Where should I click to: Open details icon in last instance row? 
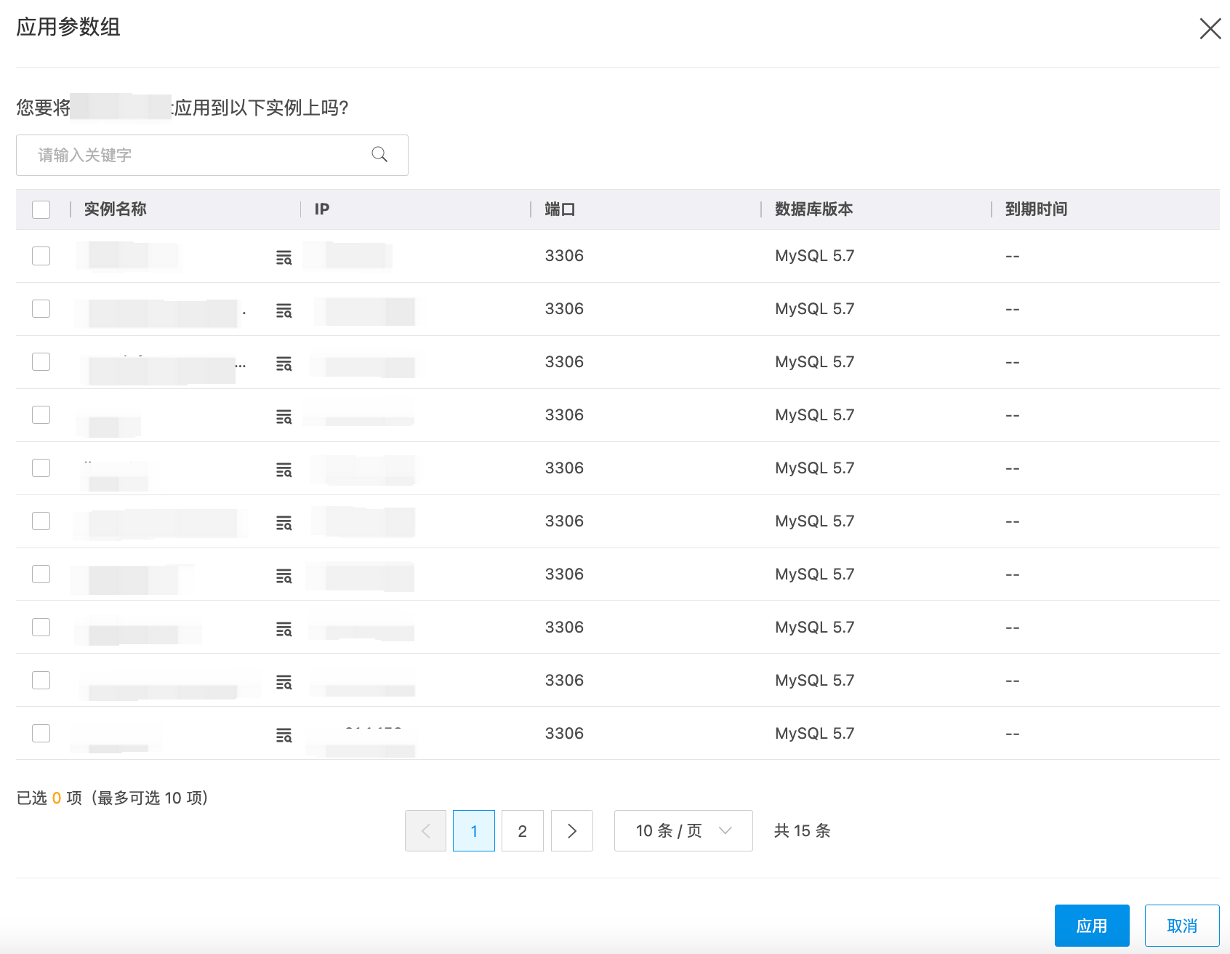(x=284, y=735)
